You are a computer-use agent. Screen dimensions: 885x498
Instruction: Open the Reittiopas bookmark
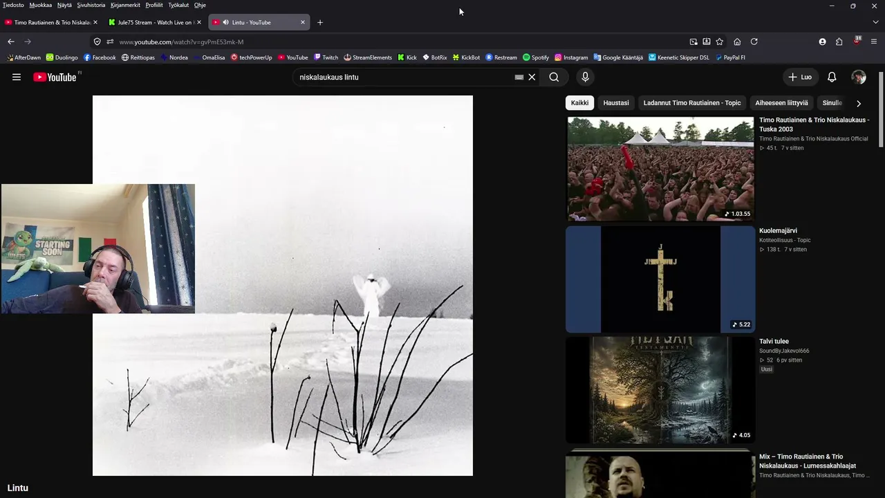pos(138,57)
